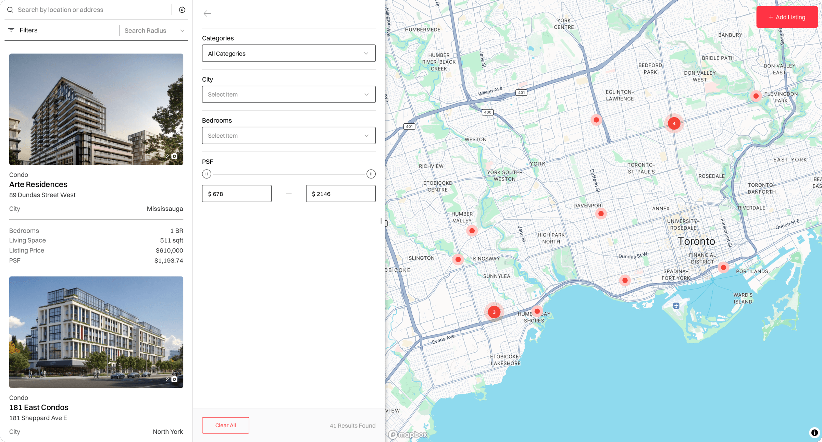Click the Arte Residences listing title
This screenshot has height=442, width=822.
tap(38, 184)
